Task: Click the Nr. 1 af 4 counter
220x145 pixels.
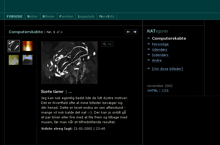Action: pos(54,32)
